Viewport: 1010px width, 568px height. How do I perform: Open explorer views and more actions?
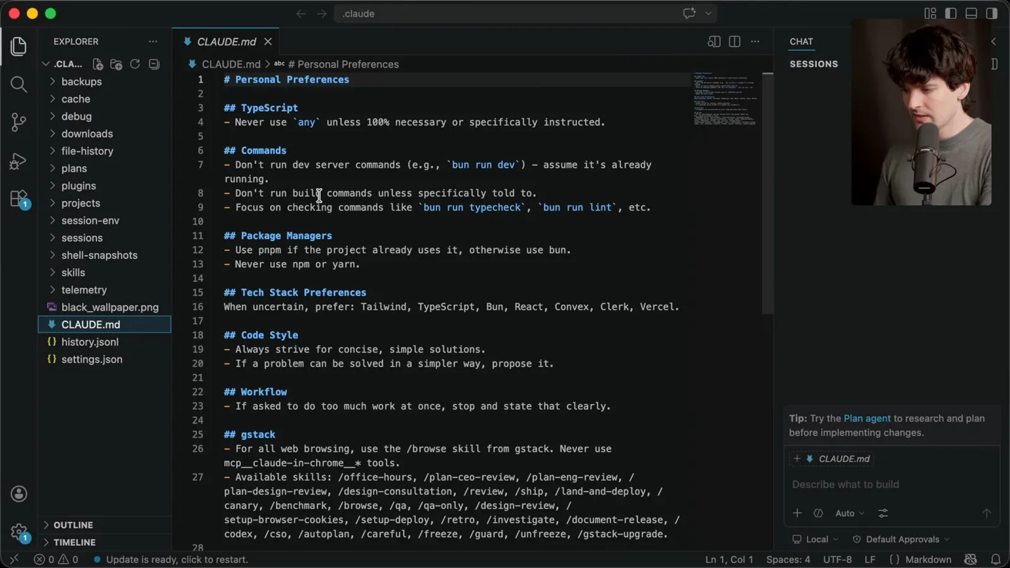(153, 42)
